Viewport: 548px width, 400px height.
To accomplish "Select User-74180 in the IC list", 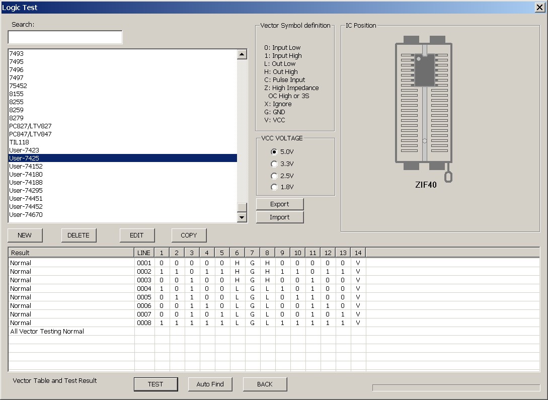I will (26, 175).
